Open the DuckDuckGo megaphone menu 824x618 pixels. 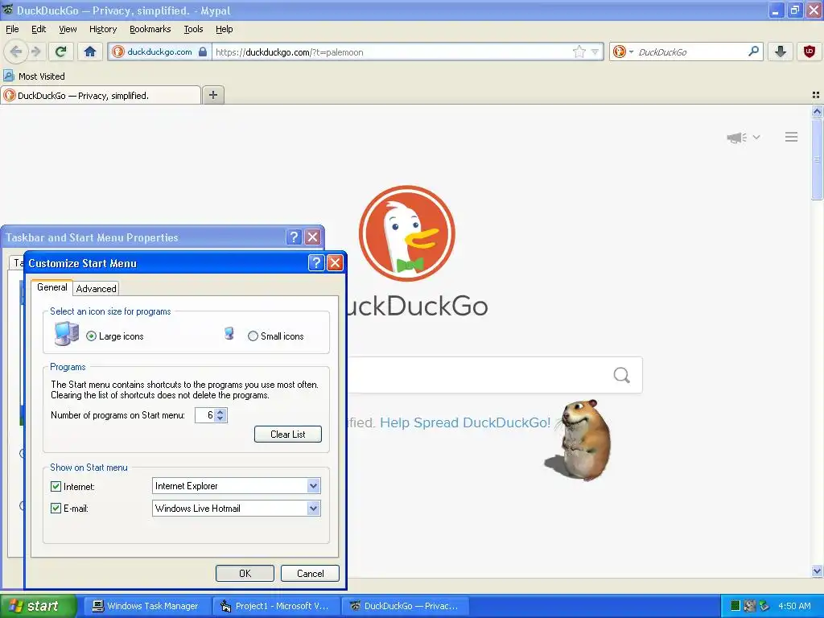[x=743, y=137]
